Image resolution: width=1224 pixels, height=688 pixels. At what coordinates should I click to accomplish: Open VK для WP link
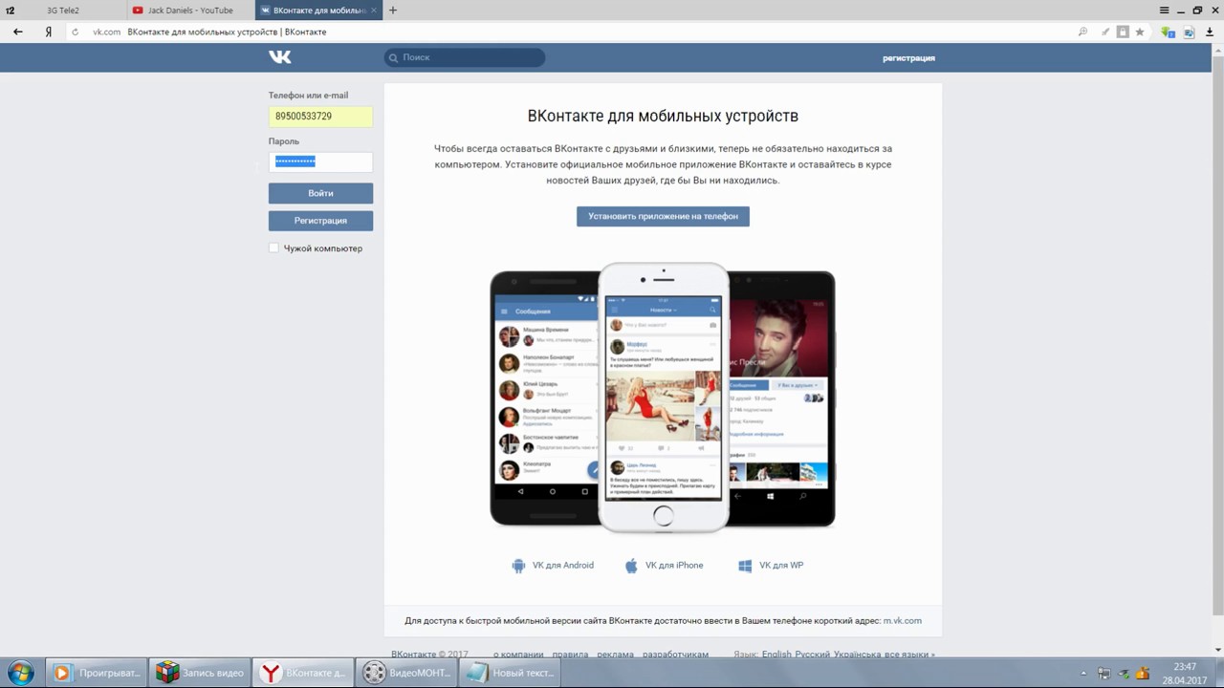(x=781, y=566)
